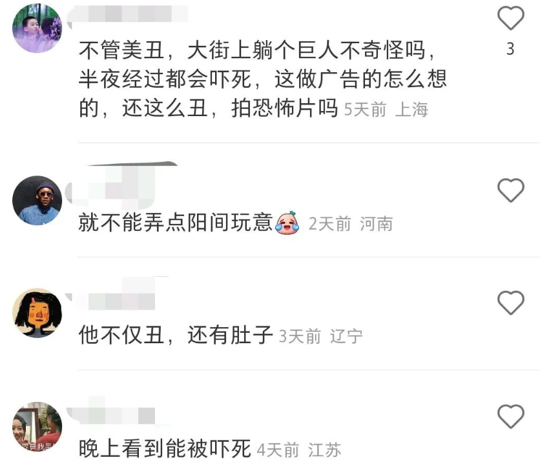Select the comment 晚上看到能被吓死

(x=165, y=448)
